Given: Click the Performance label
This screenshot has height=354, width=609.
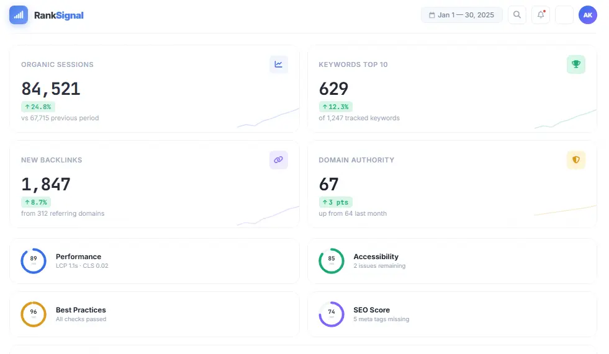Looking at the screenshot, I should tap(78, 256).
